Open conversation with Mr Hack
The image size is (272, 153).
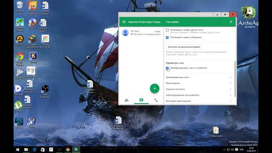point(142,33)
